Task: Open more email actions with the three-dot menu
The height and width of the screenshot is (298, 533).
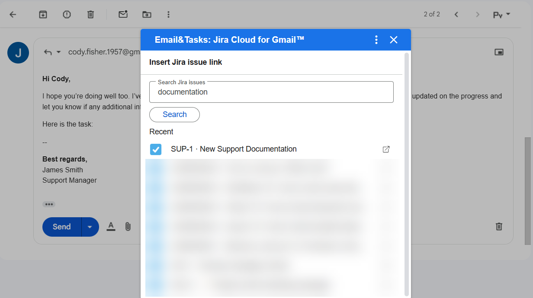Action: coord(168,14)
